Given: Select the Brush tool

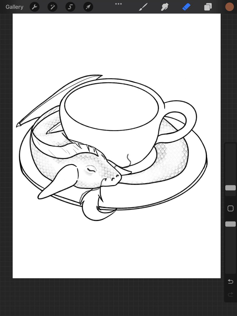Looking at the screenshot, I should pos(143,7).
